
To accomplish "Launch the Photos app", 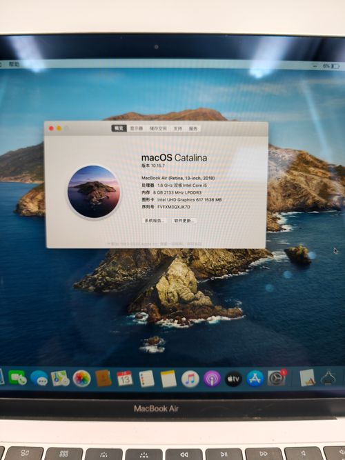I will [81, 379].
